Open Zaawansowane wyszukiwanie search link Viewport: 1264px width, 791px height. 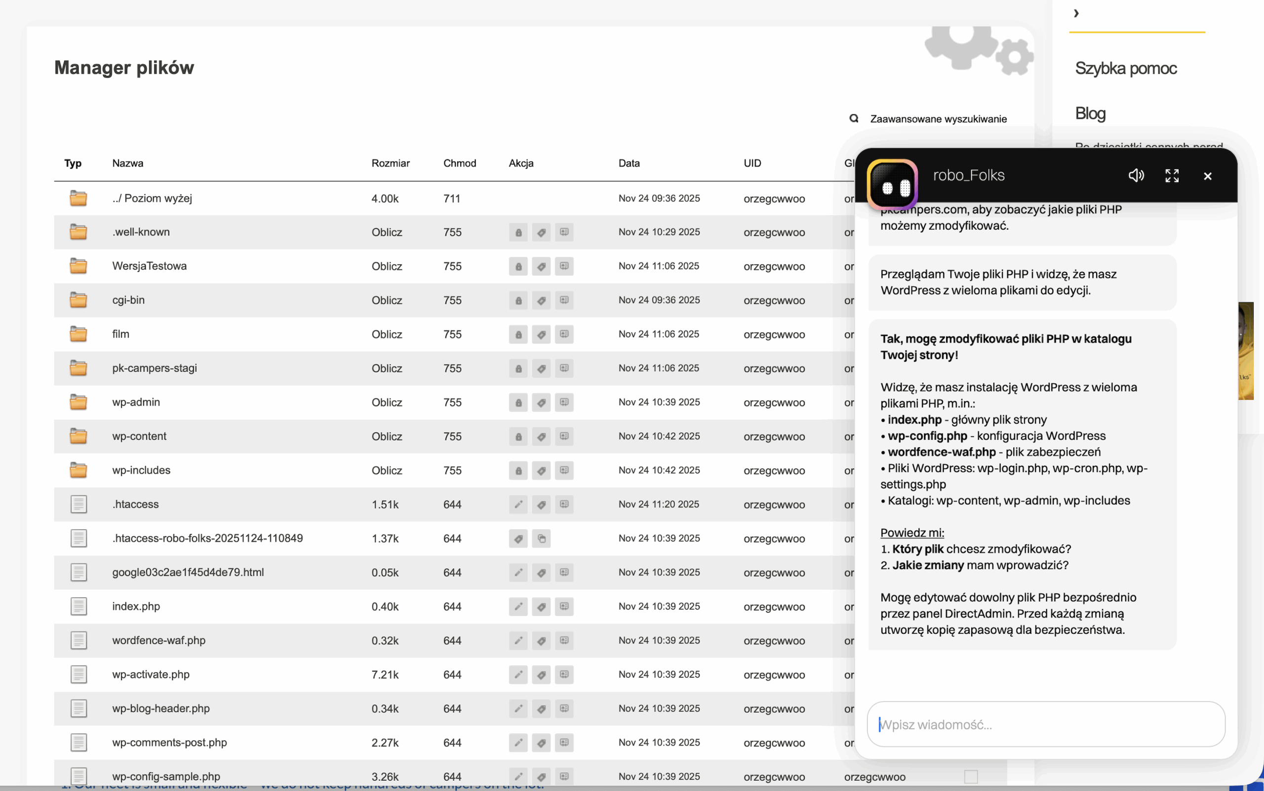point(938,119)
